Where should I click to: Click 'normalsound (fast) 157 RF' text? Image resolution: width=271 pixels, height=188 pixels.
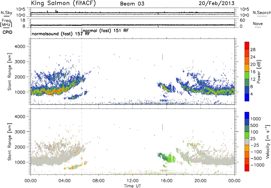pyautogui.click(x=61, y=34)
